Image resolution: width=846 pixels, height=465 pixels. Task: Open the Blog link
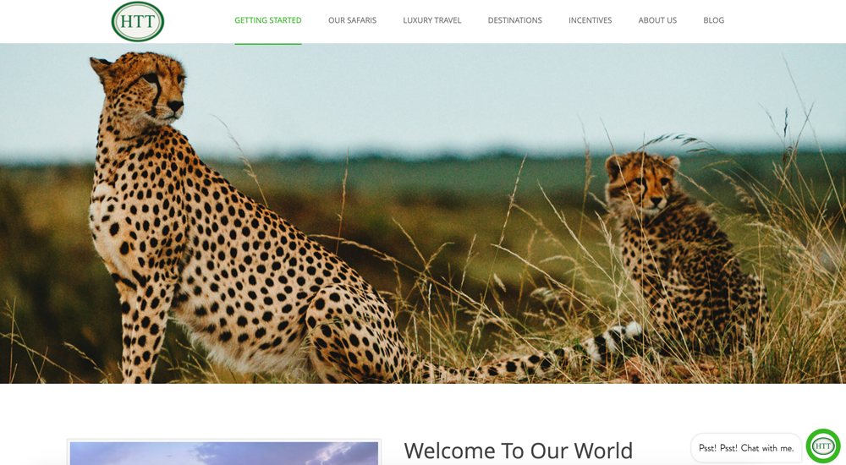coord(713,20)
